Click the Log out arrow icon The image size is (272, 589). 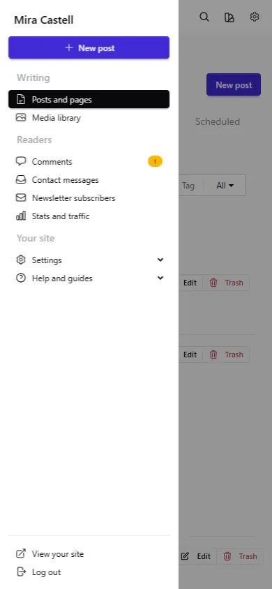click(x=22, y=572)
